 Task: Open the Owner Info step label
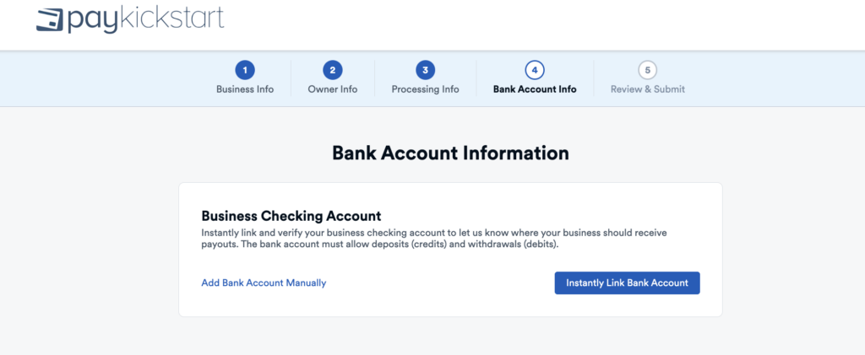(333, 89)
